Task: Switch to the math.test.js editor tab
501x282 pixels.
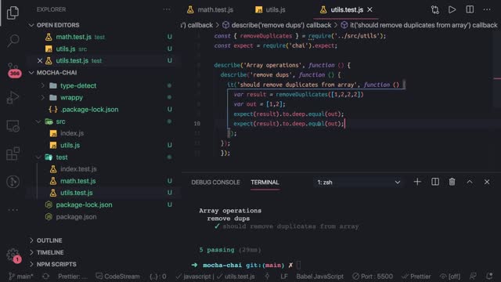Action: point(211,9)
